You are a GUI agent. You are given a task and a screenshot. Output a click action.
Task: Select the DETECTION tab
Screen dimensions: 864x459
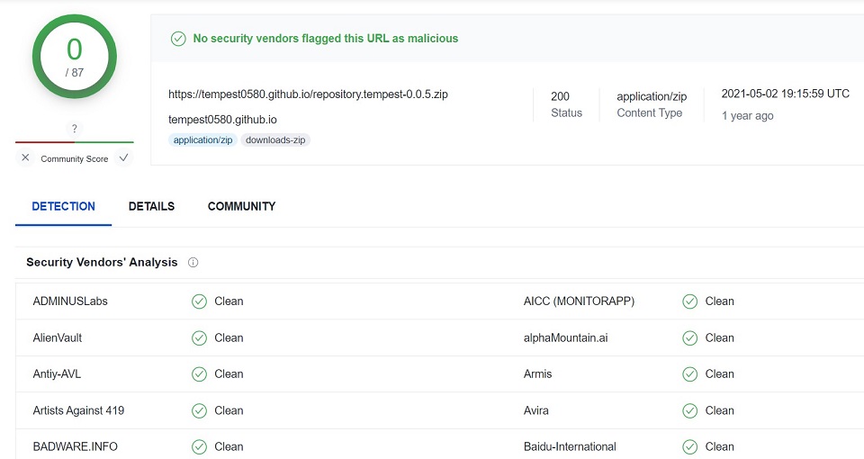tap(63, 206)
